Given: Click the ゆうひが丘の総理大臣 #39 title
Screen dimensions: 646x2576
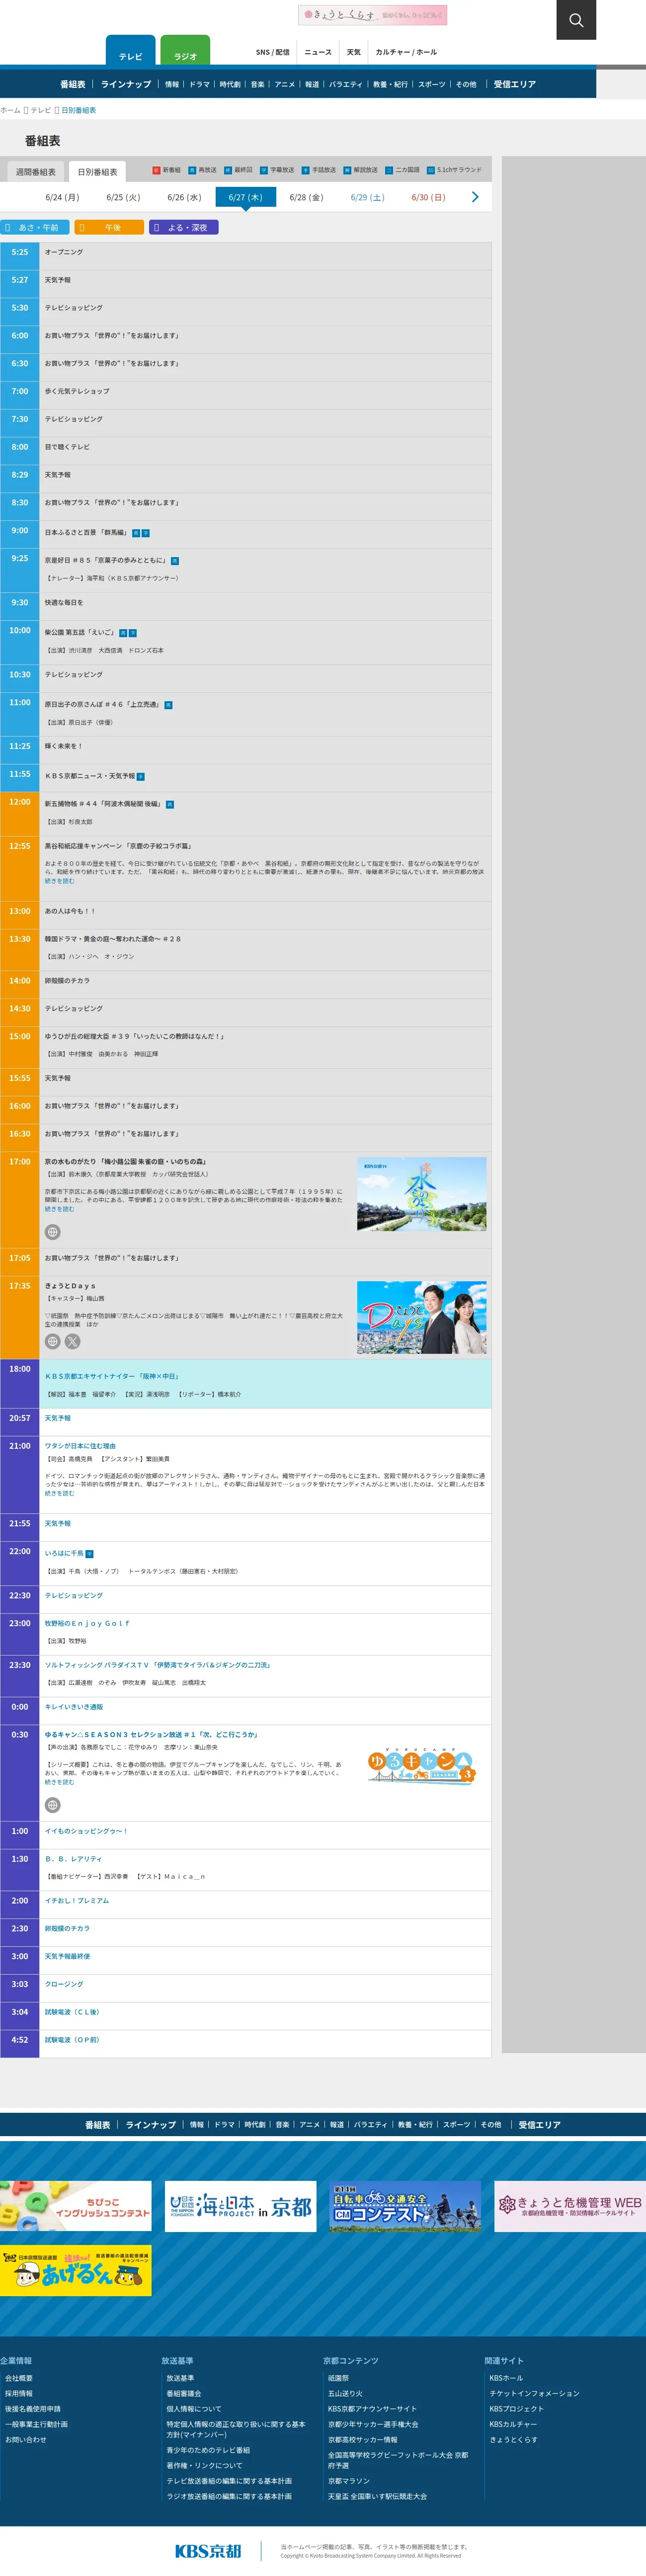Looking at the screenshot, I should (134, 1036).
